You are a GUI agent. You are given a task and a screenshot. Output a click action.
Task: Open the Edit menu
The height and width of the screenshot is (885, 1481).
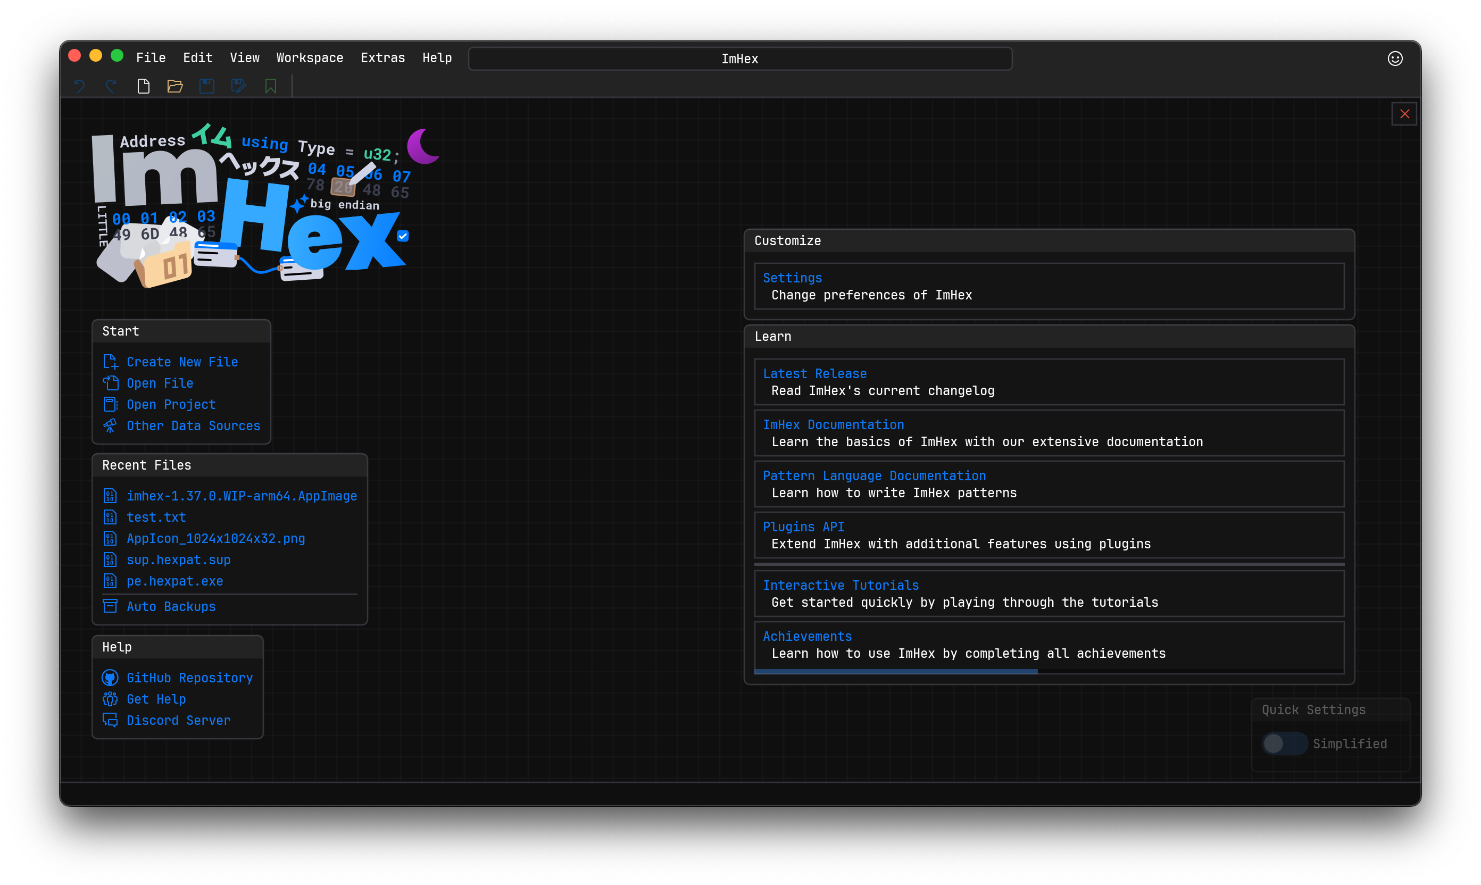197,58
